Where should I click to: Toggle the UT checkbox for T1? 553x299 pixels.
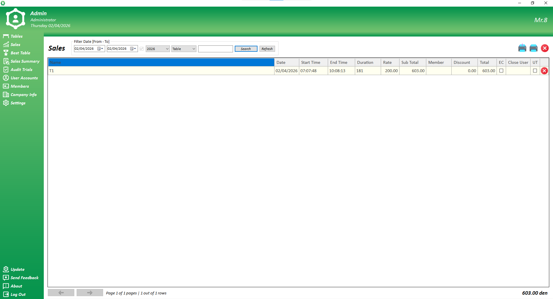point(535,71)
